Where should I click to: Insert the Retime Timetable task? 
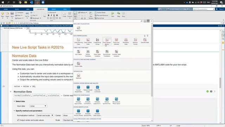[x=88, y=53]
